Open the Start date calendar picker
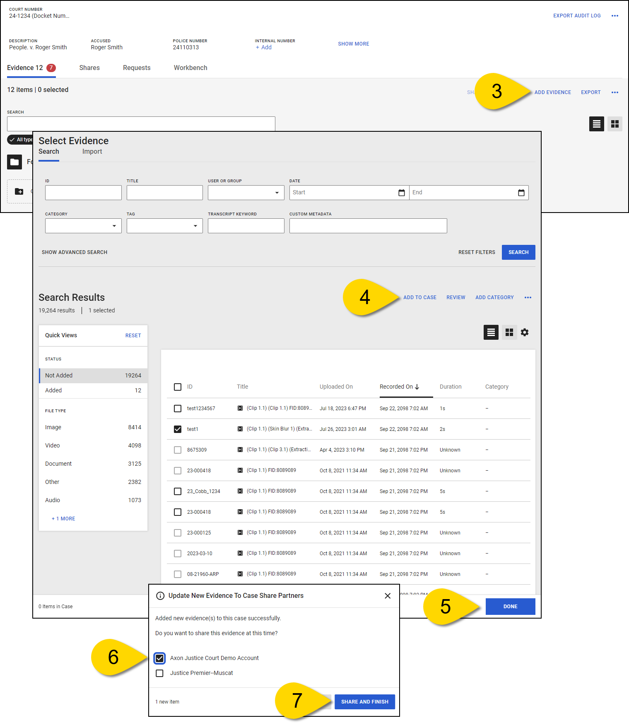This screenshot has height=723, width=629. tap(401, 193)
